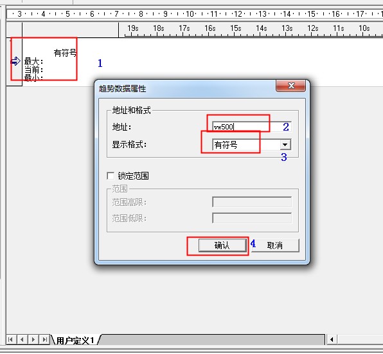Viewport: 383px width, 354px height.
Task: Expand the 显示格式 dropdown arrow
Action: pos(285,145)
